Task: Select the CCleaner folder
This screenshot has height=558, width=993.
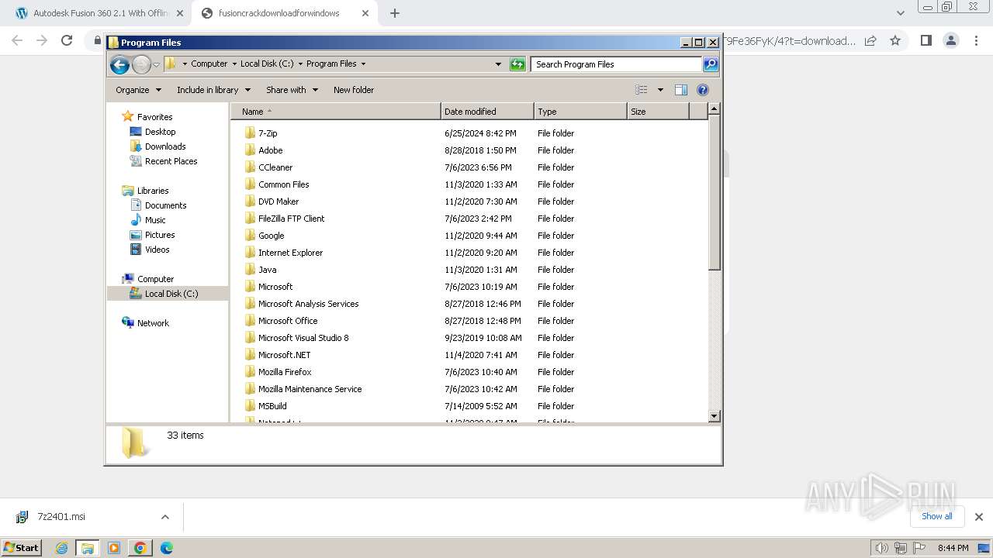Action: [x=275, y=167]
